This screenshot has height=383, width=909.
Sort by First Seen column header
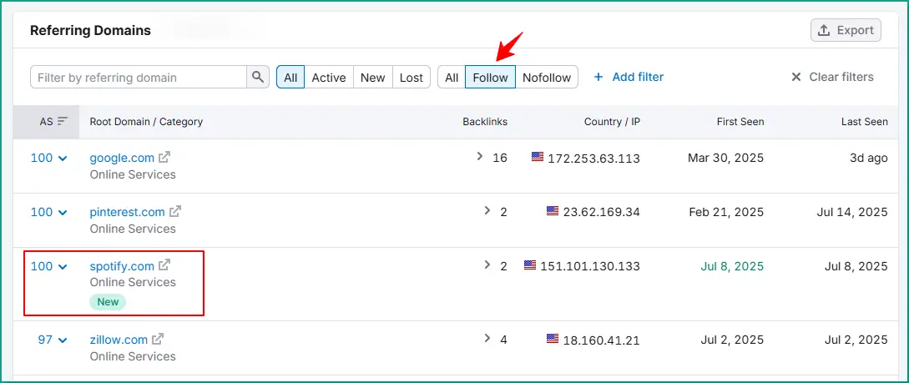740,122
